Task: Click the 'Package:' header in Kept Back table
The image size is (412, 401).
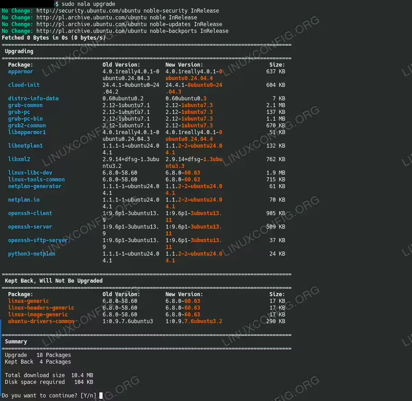Action: pos(21,294)
